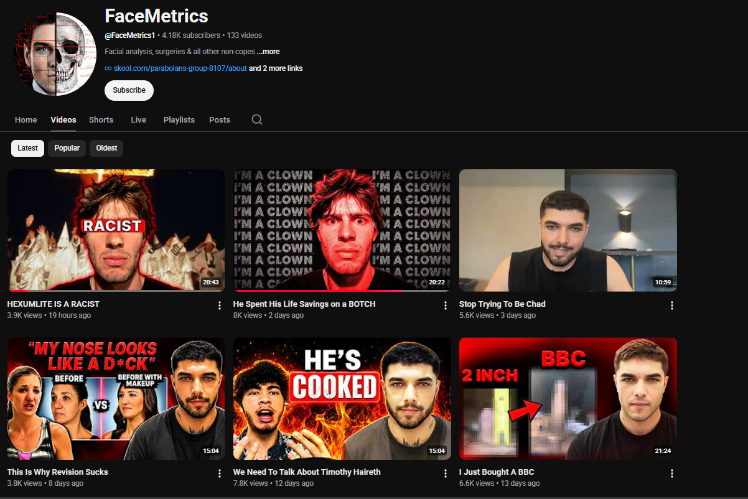Click the 21:24 duration thumbnail

click(x=568, y=399)
